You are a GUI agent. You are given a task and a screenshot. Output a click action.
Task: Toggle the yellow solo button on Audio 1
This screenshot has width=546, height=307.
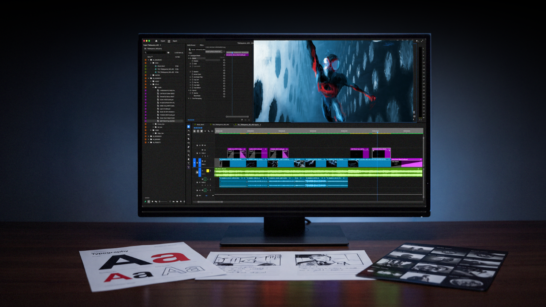pos(208,171)
